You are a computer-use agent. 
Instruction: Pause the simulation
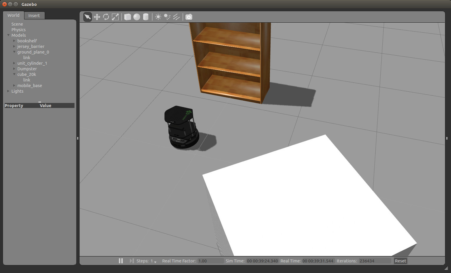point(121,261)
